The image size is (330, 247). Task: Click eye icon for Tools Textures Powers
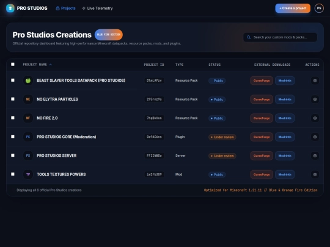(315, 174)
